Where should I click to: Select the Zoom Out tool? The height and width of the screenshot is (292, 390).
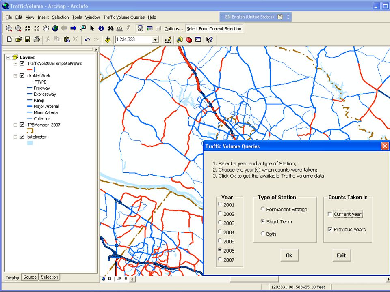pos(18,28)
